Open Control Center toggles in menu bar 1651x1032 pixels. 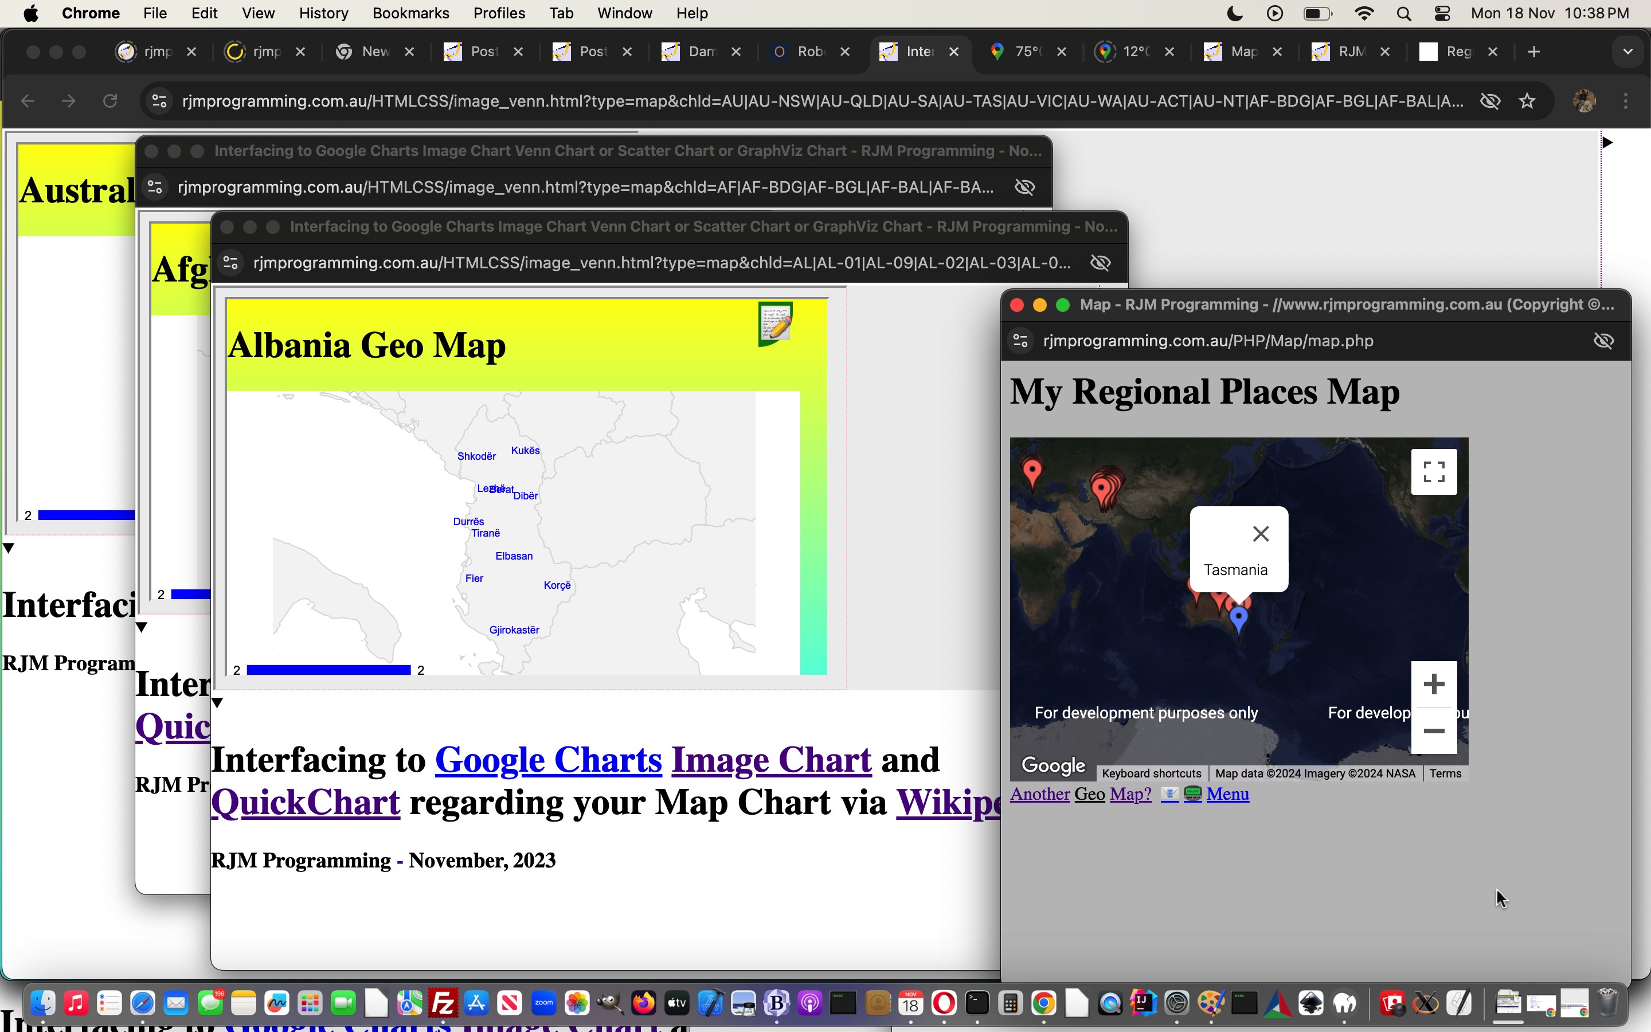click(x=1442, y=14)
